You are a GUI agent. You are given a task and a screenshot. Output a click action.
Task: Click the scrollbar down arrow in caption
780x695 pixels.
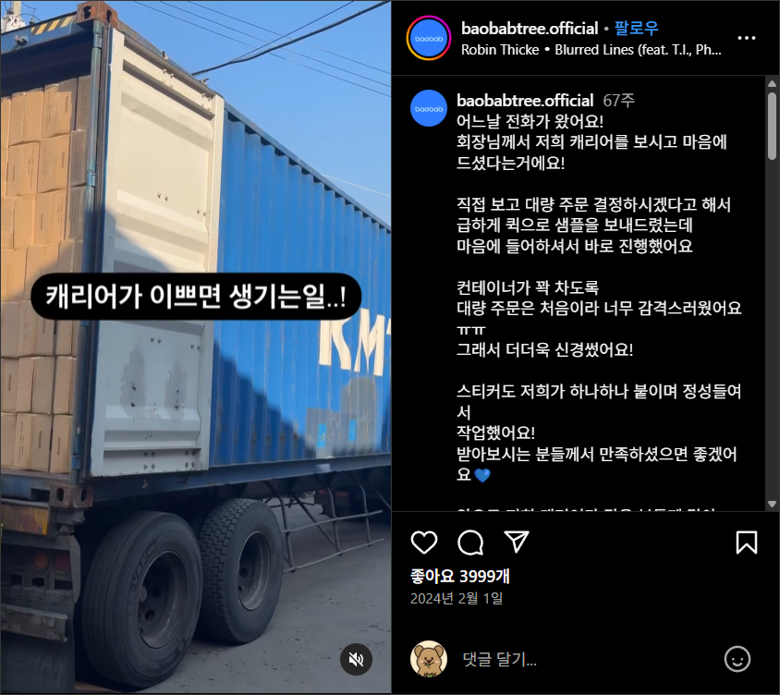tap(772, 504)
